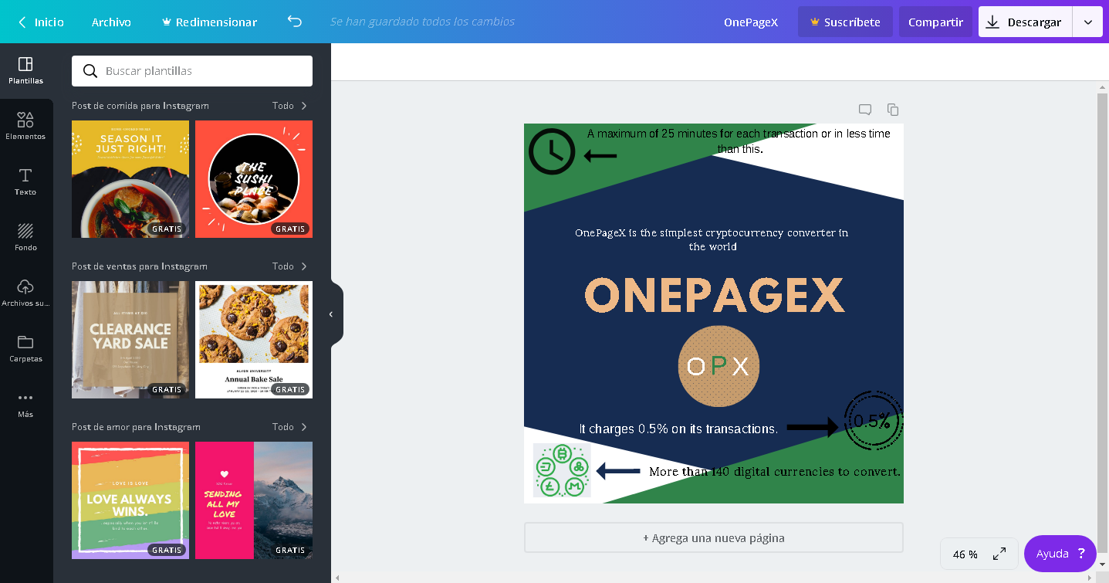
Task: Click the canvas horizontal scrollbar
Action: coord(714,578)
